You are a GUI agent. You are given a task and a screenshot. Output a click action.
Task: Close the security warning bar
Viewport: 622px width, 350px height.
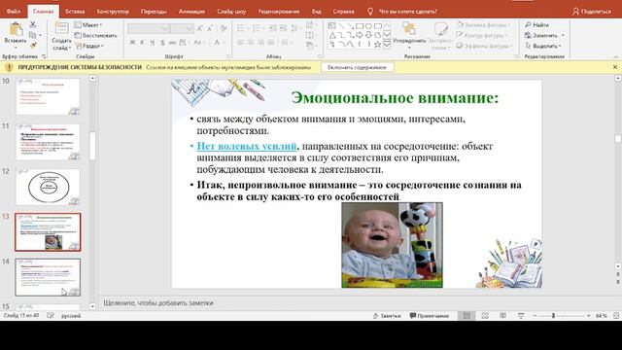(x=615, y=67)
